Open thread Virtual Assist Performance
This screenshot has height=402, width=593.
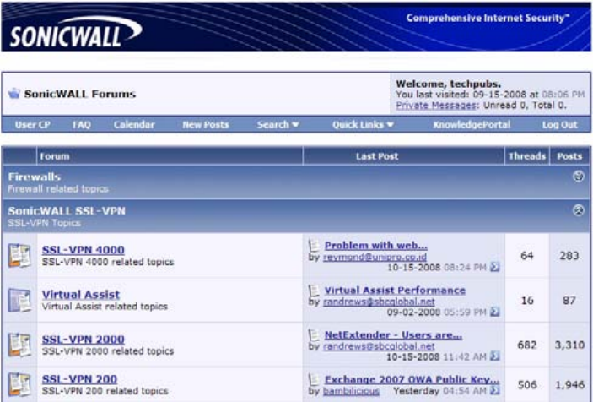click(x=395, y=291)
